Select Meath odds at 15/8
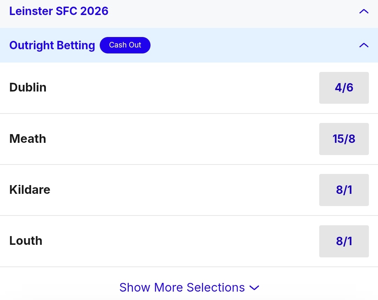378x300 pixels. coord(344,139)
